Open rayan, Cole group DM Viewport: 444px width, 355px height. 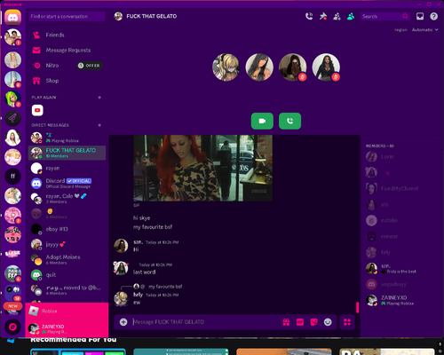click(x=67, y=199)
